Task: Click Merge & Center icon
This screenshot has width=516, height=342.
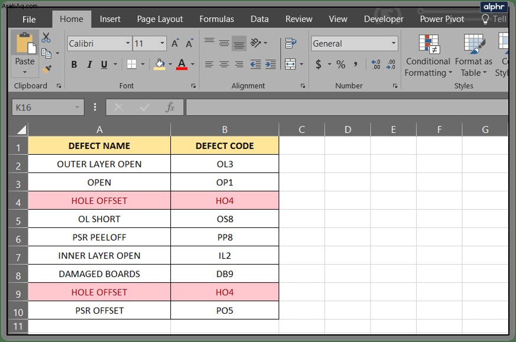Action: coord(290,64)
